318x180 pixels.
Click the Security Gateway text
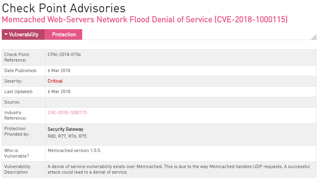[x=65, y=129]
